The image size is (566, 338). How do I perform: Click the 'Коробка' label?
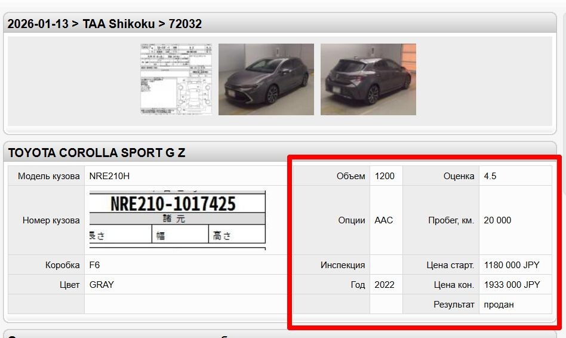(x=63, y=265)
